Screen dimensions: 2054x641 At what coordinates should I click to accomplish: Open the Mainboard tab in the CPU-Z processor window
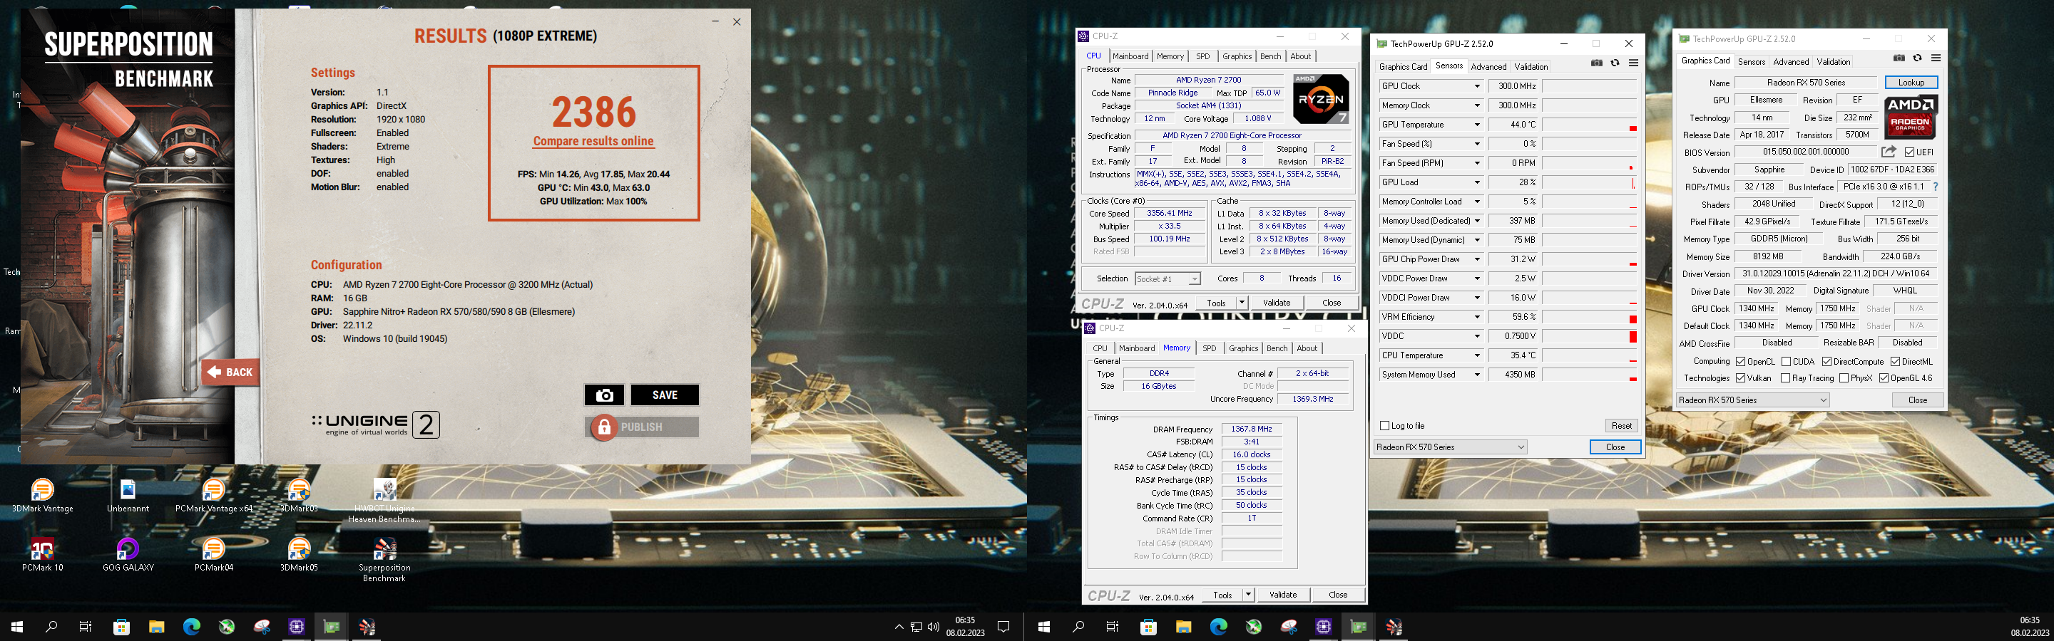coord(1130,56)
